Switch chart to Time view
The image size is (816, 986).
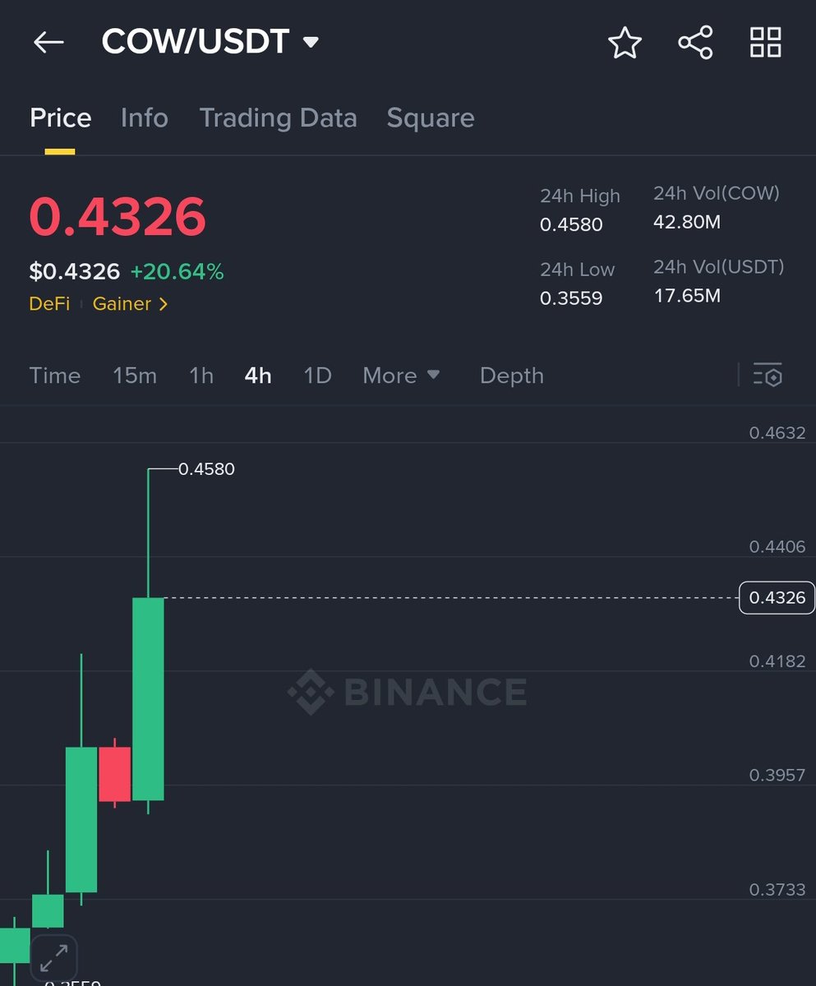[55, 376]
